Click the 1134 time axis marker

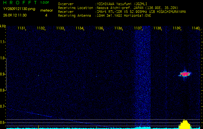click(79, 28)
